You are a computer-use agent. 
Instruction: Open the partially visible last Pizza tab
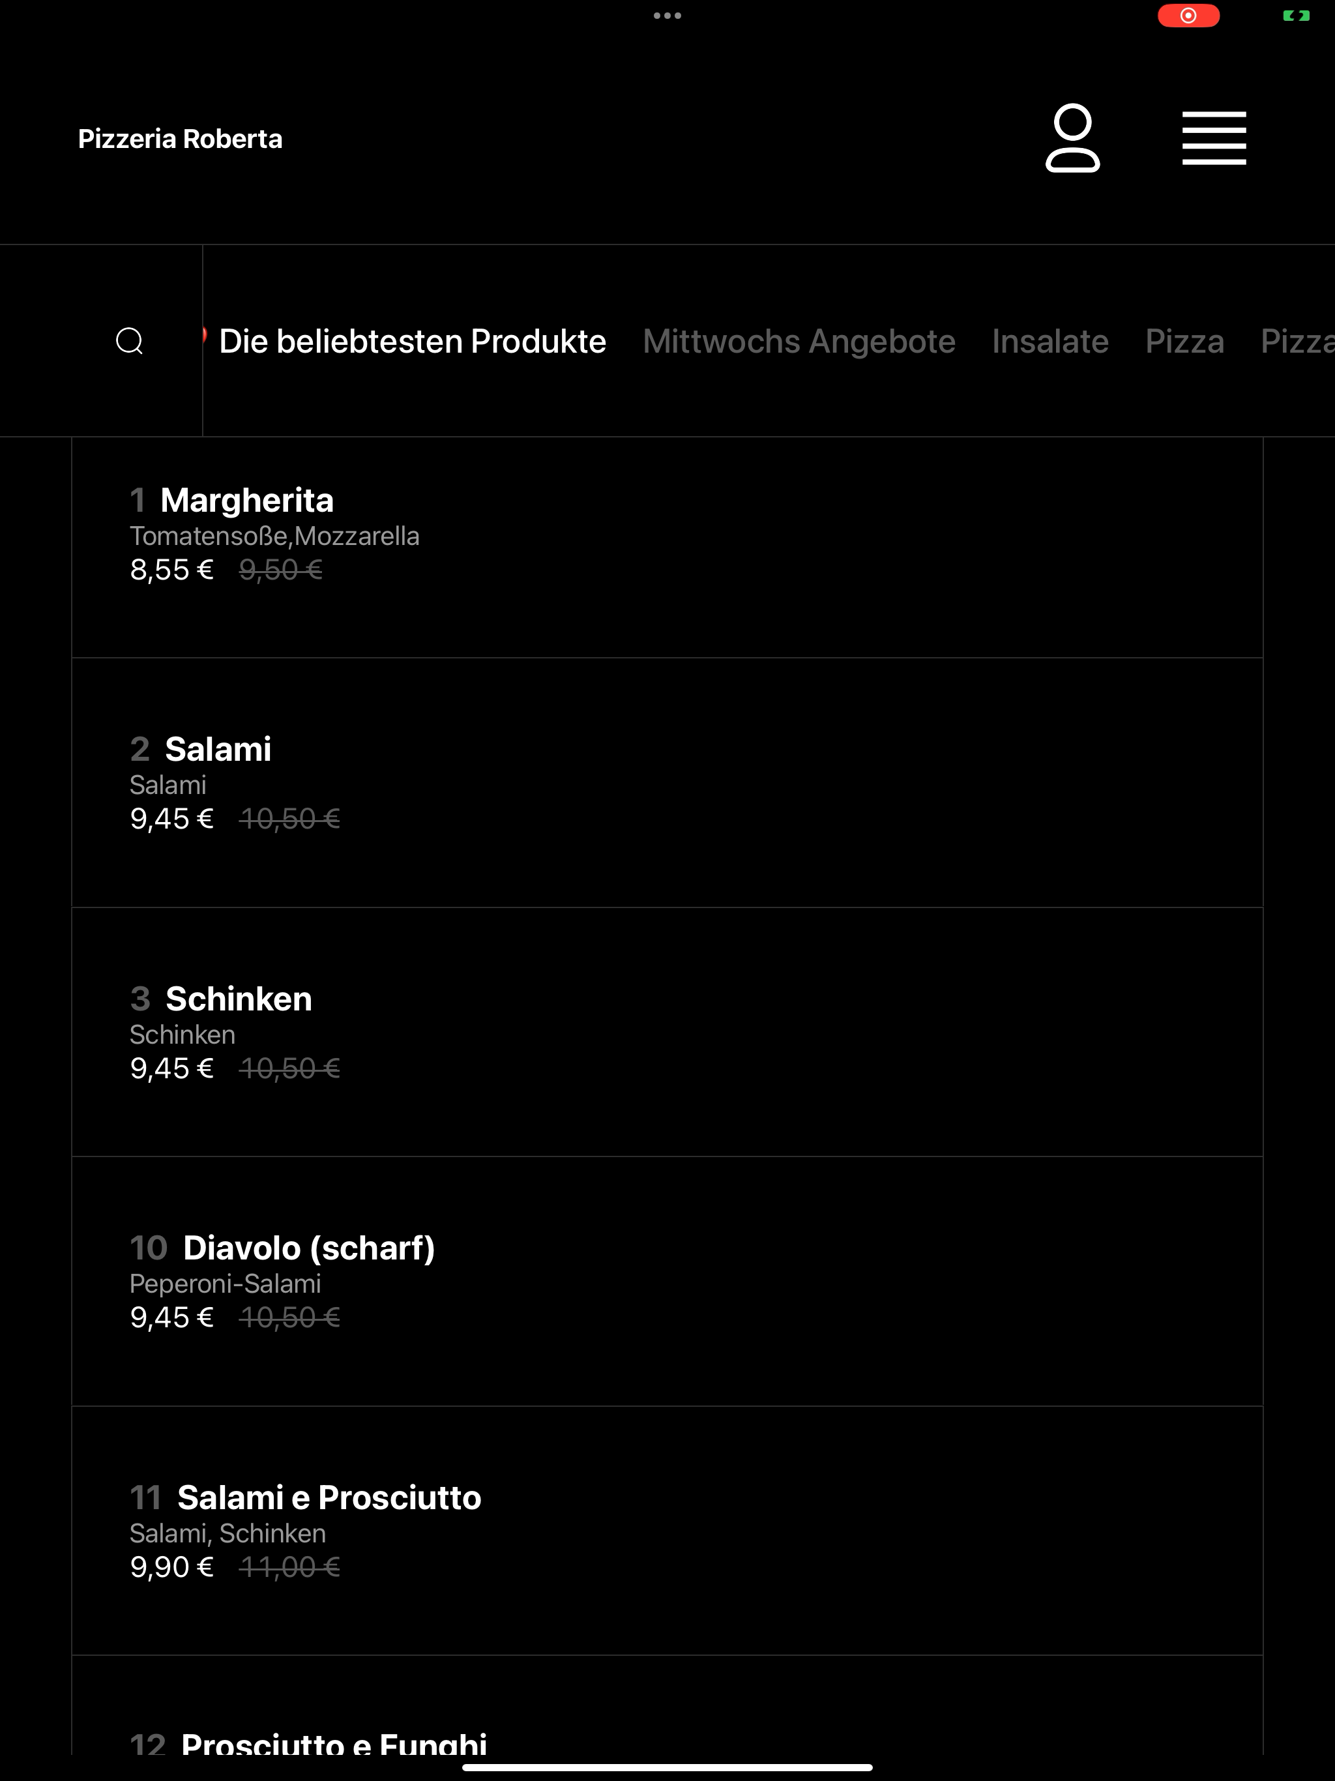[1298, 340]
